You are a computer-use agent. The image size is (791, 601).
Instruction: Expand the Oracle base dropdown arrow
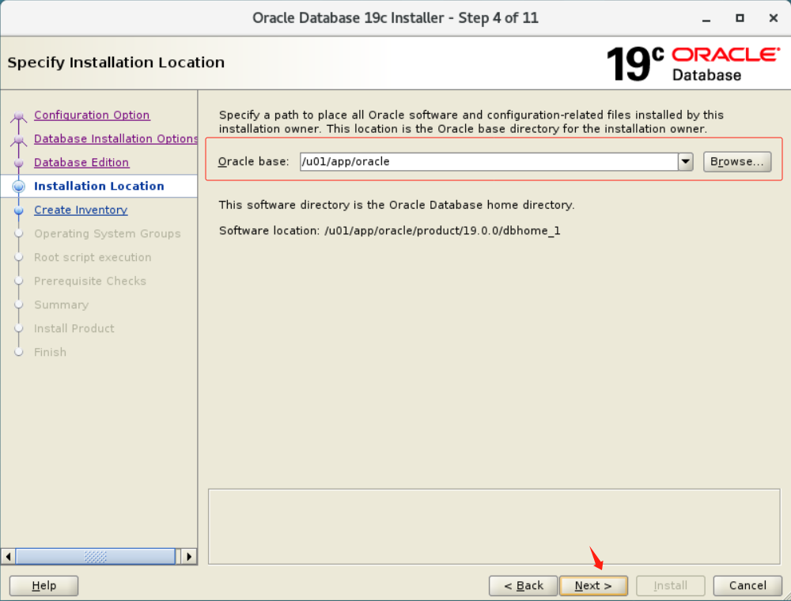(x=685, y=161)
